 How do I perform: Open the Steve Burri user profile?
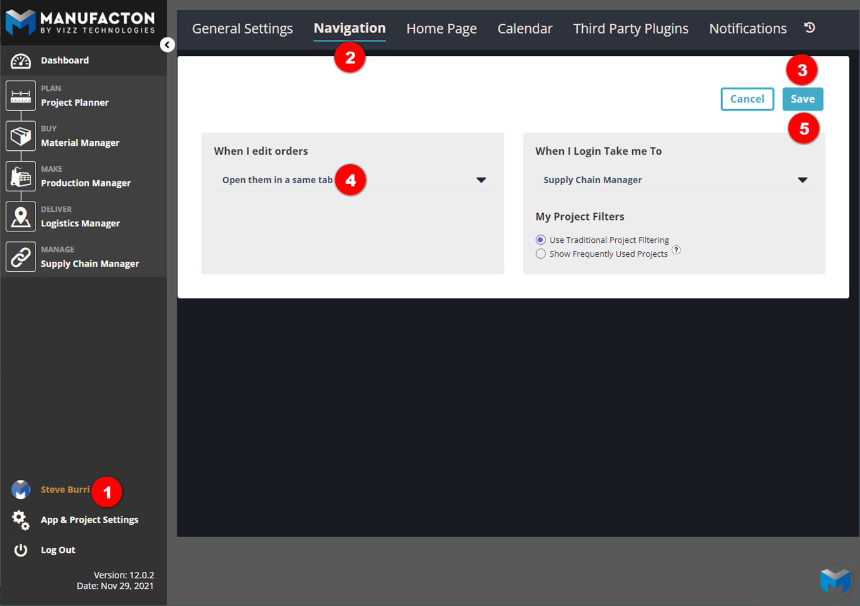click(x=65, y=489)
